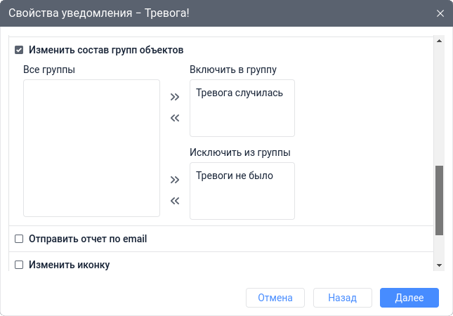This screenshot has height=316, width=453.
Task: Click add arrow for Include in group
Action: click(x=175, y=97)
